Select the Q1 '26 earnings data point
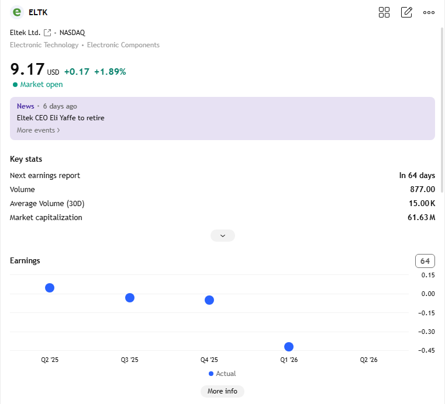Viewport: 445px width, 404px height. click(289, 347)
